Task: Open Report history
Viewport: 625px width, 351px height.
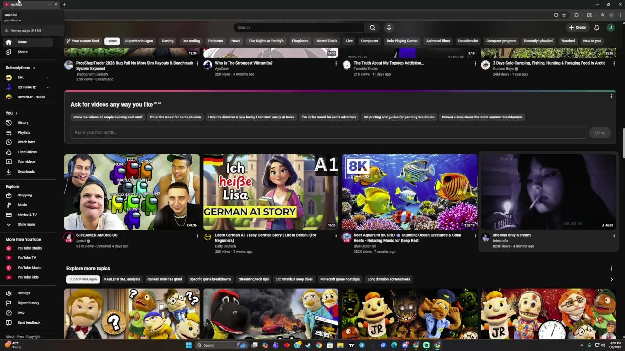Action: tap(28, 303)
